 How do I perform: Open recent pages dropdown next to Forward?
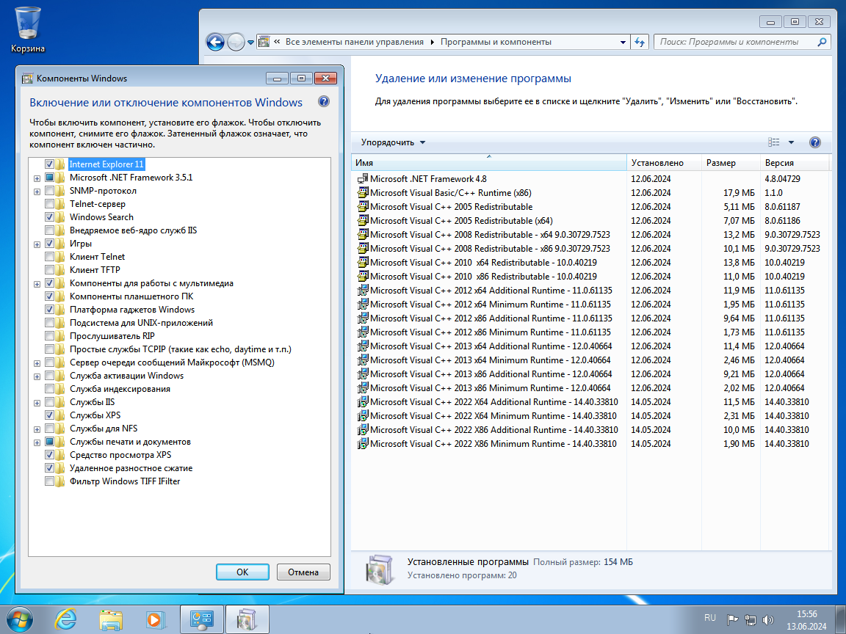tap(250, 42)
